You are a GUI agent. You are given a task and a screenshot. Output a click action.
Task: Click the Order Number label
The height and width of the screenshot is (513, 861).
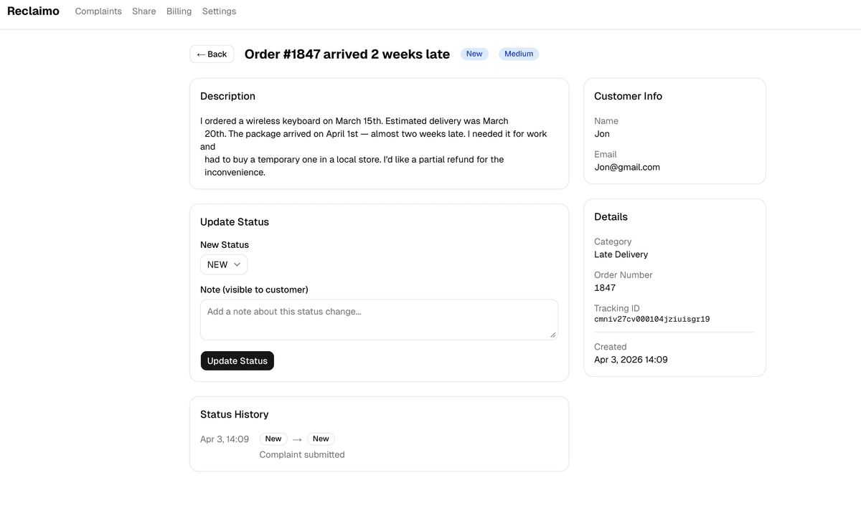tap(624, 275)
